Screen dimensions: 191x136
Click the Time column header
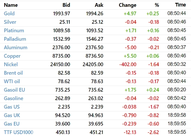tap(181, 5)
